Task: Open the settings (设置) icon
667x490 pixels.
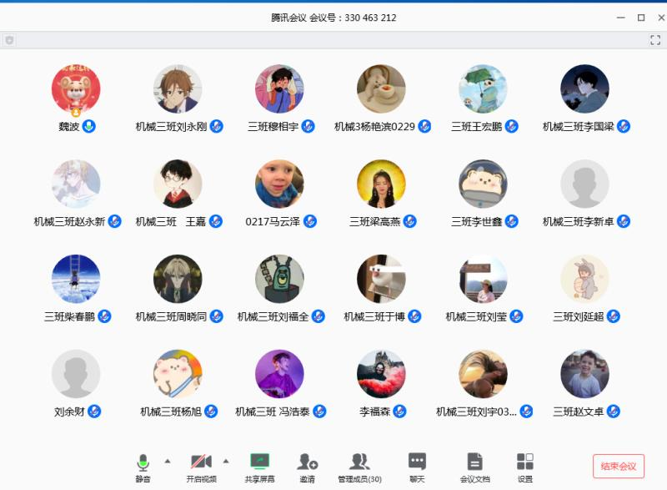Action: pyautogui.click(x=524, y=462)
